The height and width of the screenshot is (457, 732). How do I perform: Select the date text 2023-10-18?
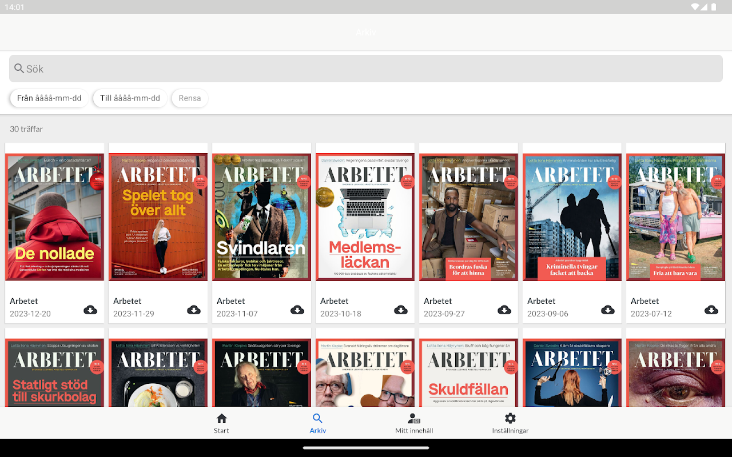[x=341, y=314]
